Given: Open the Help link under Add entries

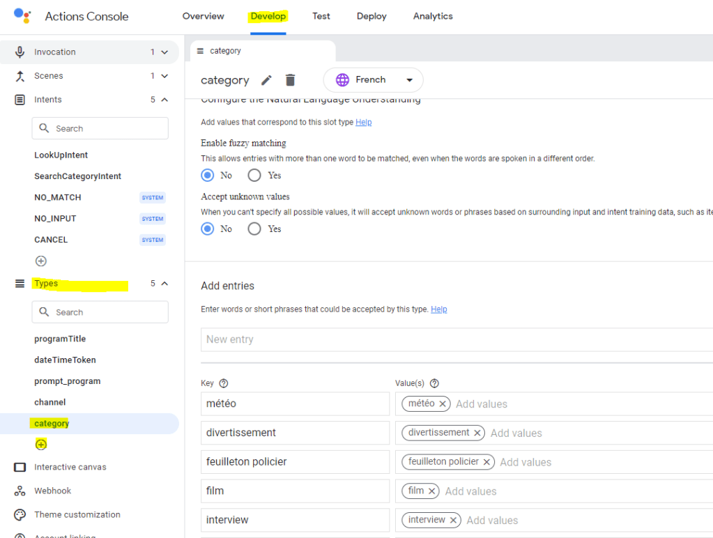Looking at the screenshot, I should coord(439,309).
